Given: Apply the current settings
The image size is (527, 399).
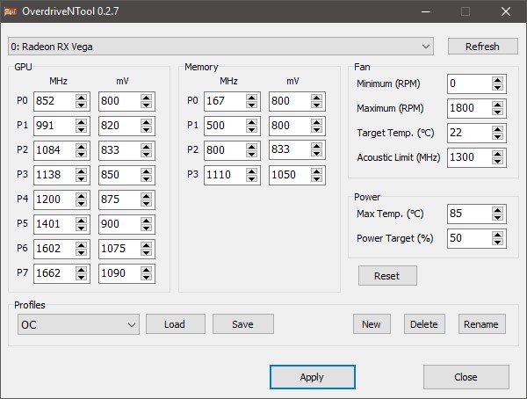Looking at the screenshot, I should click(312, 377).
